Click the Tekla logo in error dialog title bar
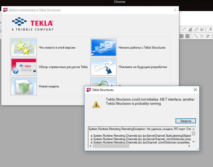 [x=89, y=90]
